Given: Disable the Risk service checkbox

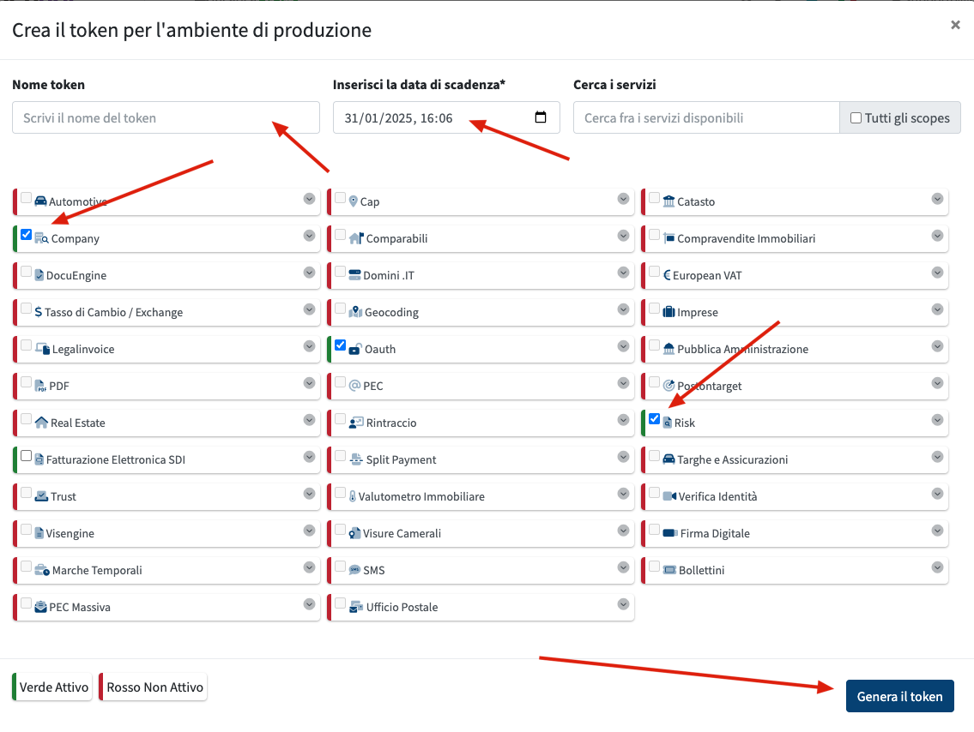Looking at the screenshot, I should point(655,419).
